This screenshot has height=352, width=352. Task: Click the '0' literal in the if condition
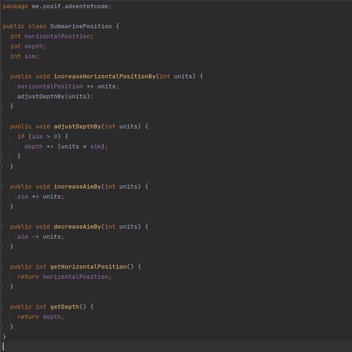point(56,137)
